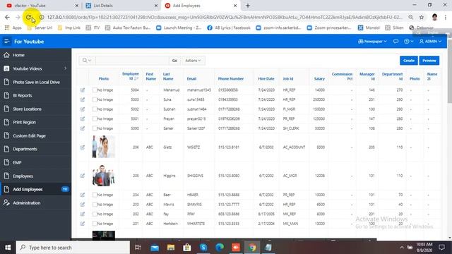The image size is (452, 254).
Task: Focus the report search field
Action: click(x=132, y=61)
